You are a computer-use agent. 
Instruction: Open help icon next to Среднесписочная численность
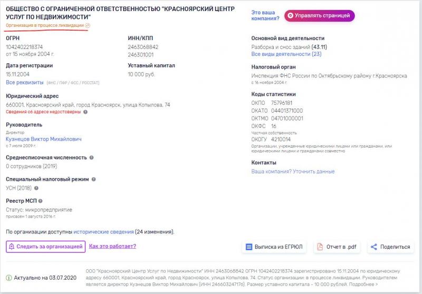tap(91, 158)
